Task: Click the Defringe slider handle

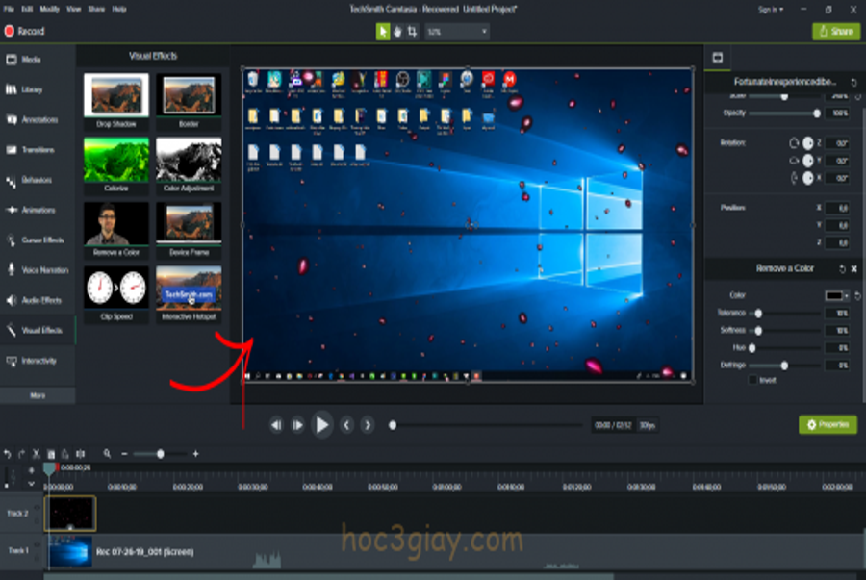Action: coord(784,366)
